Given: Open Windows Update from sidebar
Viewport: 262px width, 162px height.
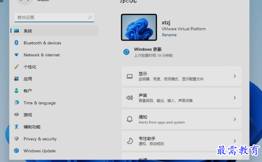Looking at the screenshot, I should (x=54, y=151).
